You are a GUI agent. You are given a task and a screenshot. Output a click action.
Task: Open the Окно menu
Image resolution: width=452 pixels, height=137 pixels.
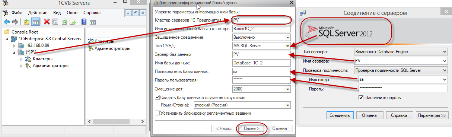(72, 12)
